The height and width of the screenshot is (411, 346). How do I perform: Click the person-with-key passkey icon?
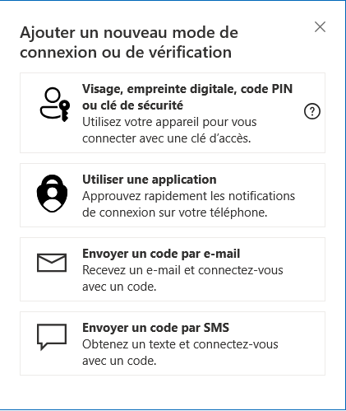coord(55,105)
